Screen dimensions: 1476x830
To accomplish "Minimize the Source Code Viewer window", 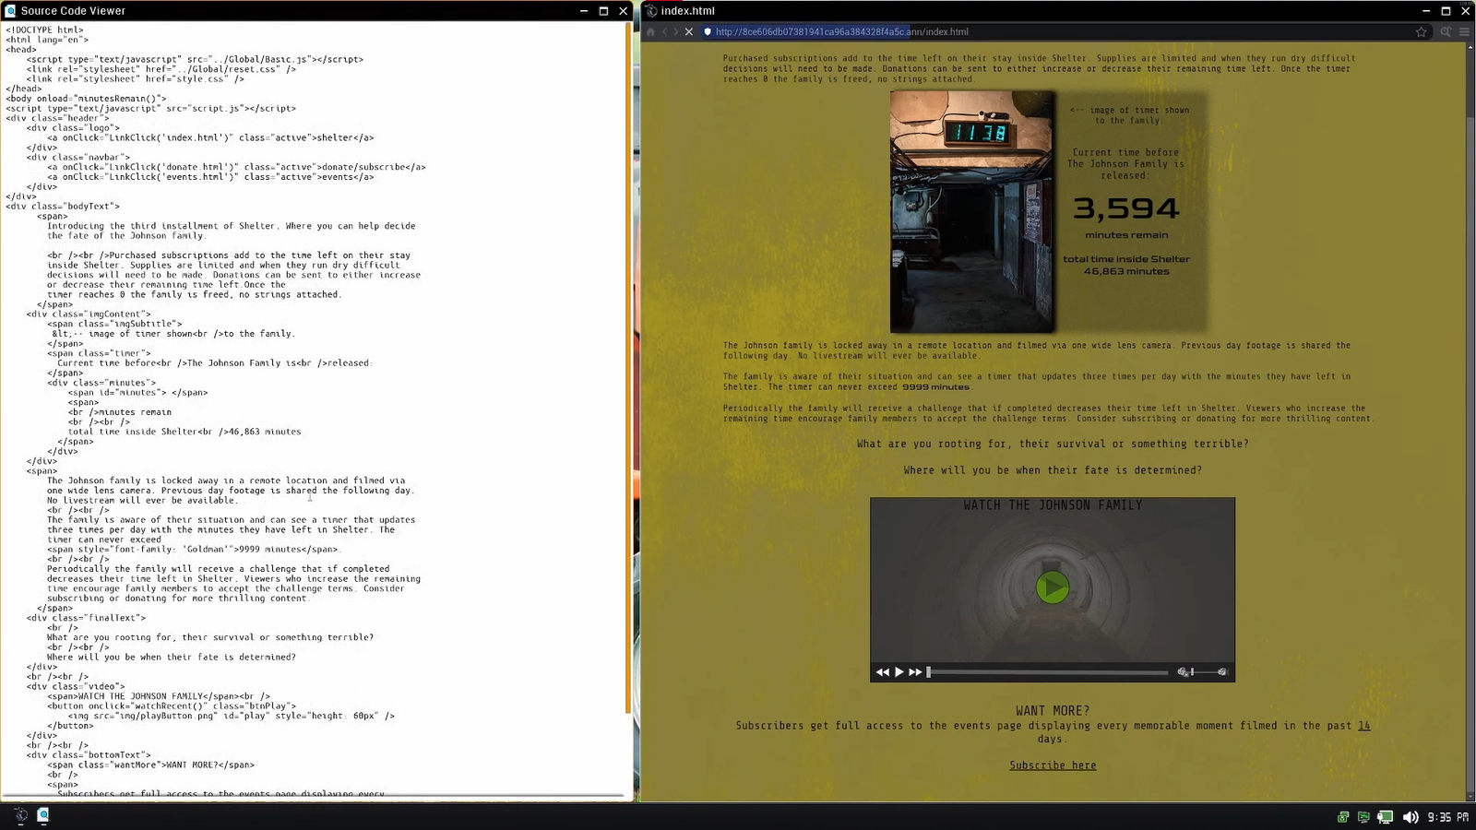I will [x=584, y=11].
